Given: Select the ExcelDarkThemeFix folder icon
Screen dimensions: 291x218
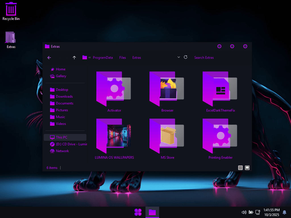Looking at the screenshot, I should point(220,89).
